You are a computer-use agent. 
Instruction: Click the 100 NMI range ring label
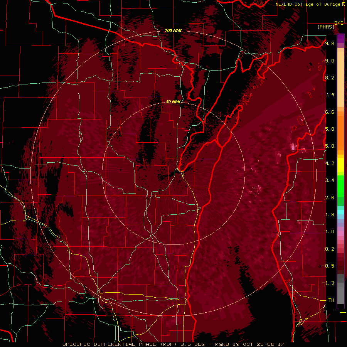173,30
